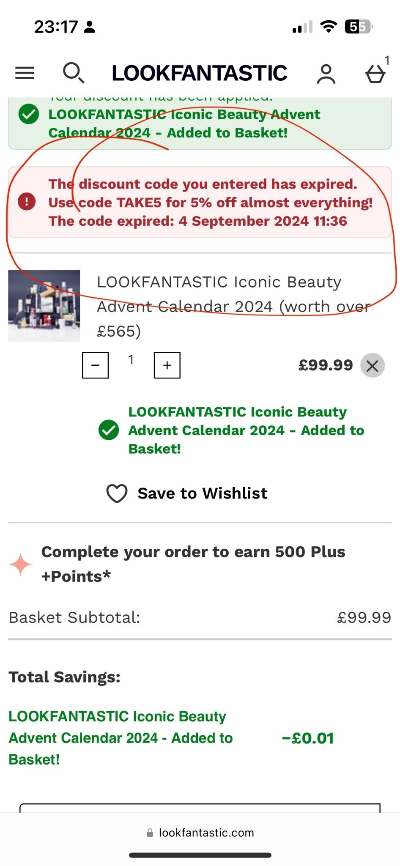Tap the pink Plus Points star icon
The width and height of the screenshot is (400, 866).
tap(20, 564)
